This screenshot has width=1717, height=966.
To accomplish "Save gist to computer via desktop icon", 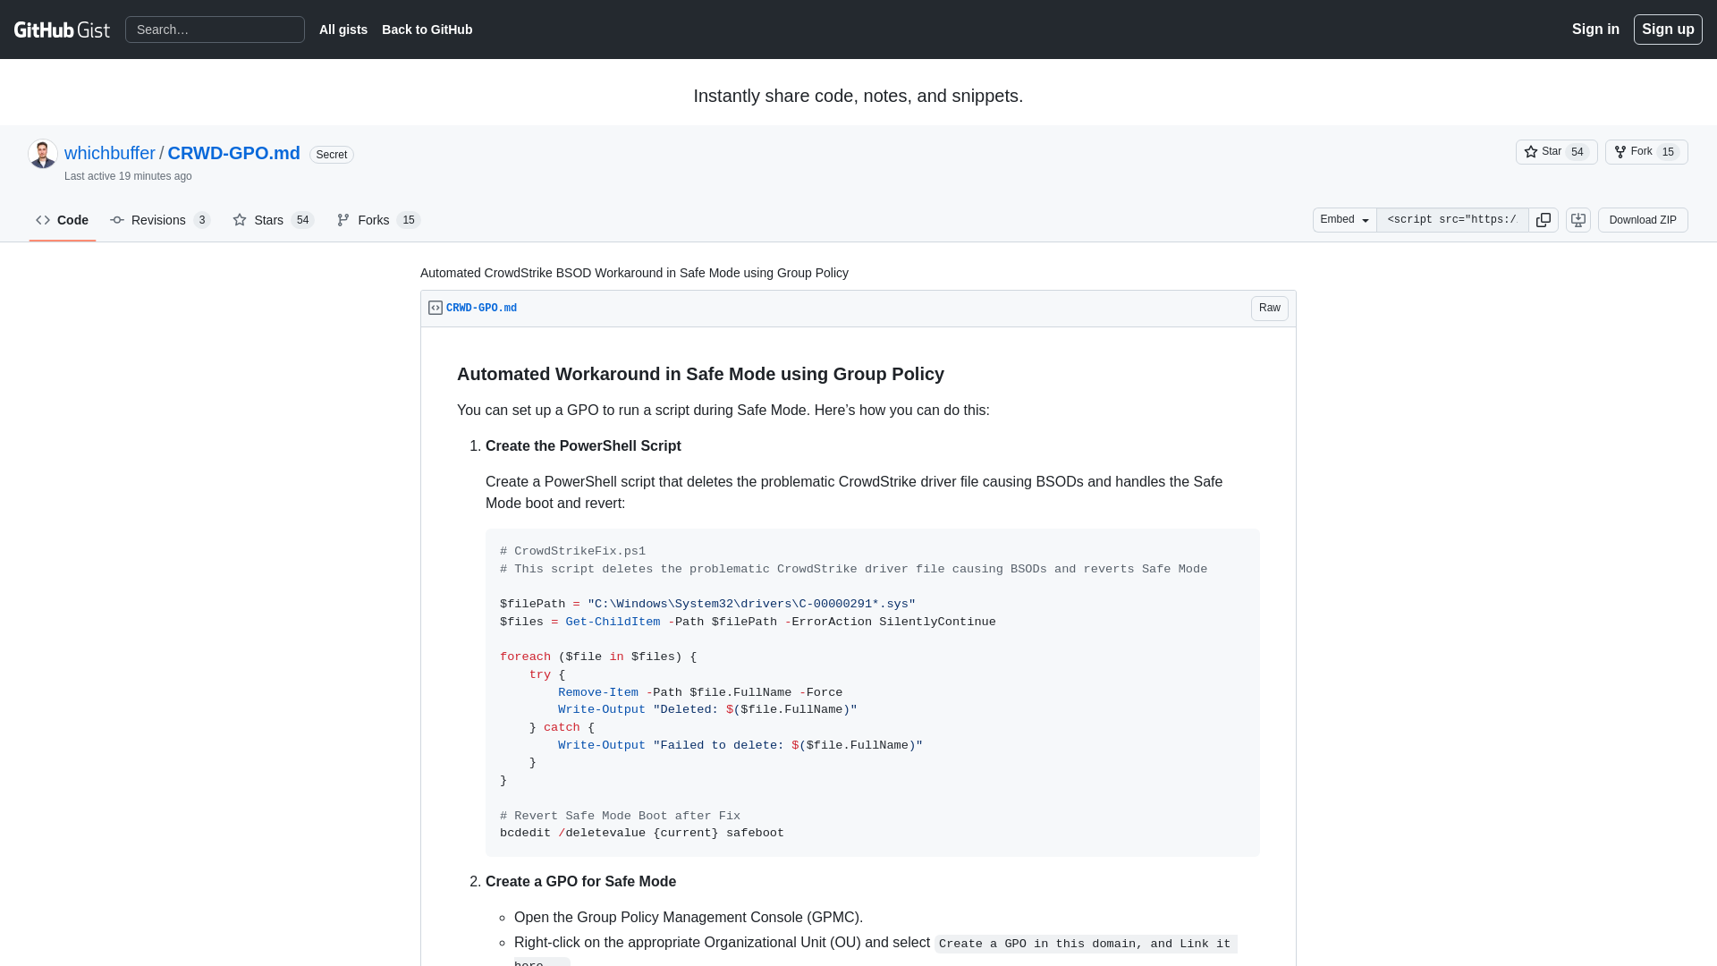I will [1578, 220].
